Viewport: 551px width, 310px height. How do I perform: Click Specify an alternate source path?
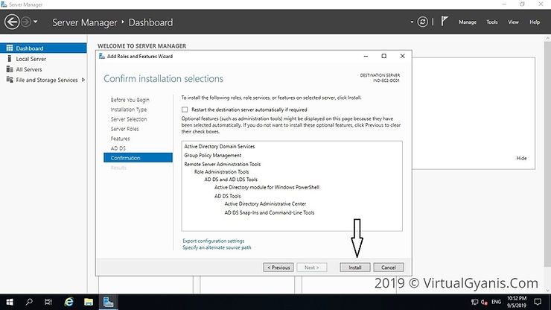[x=217, y=247]
